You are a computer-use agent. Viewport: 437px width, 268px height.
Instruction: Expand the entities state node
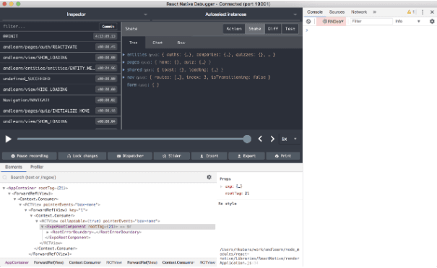point(124,55)
